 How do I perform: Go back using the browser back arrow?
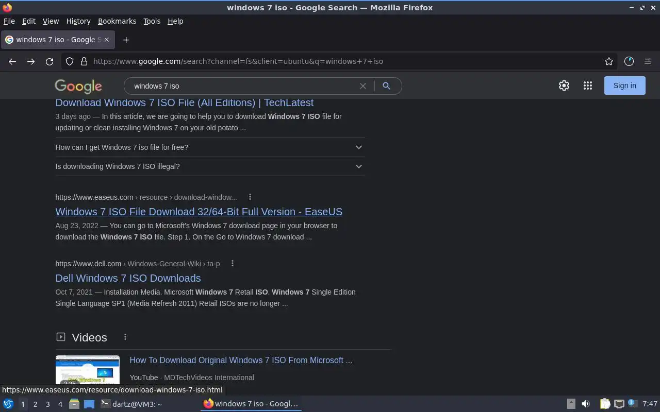click(x=12, y=61)
